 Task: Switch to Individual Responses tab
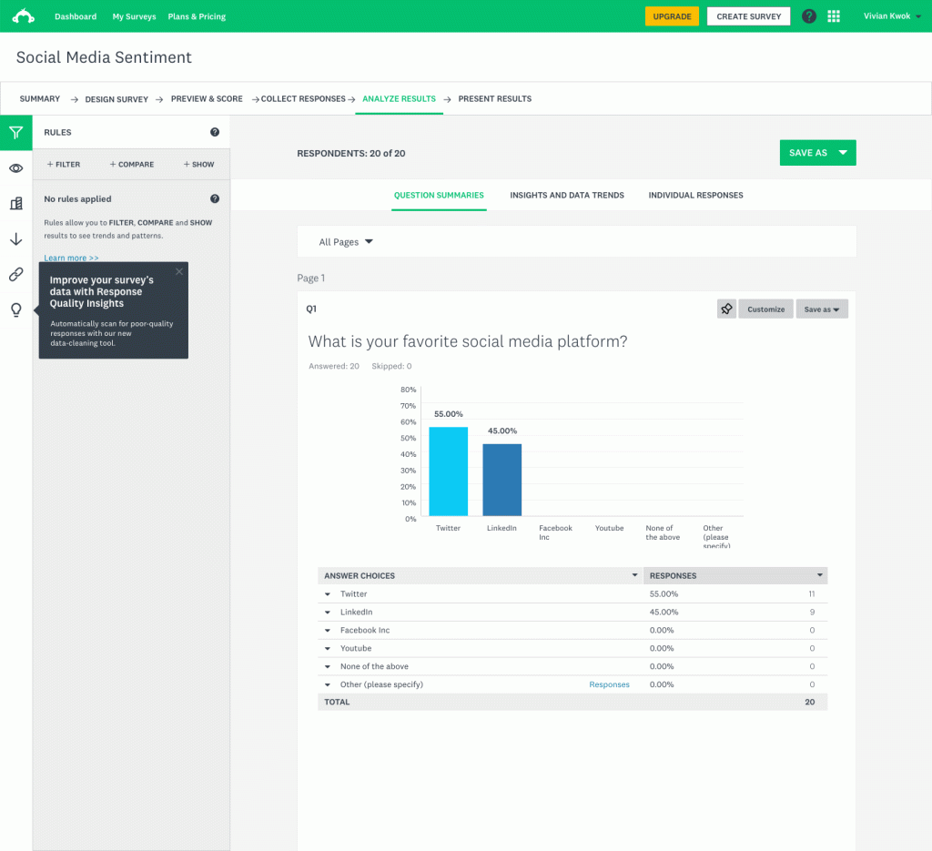pos(695,195)
